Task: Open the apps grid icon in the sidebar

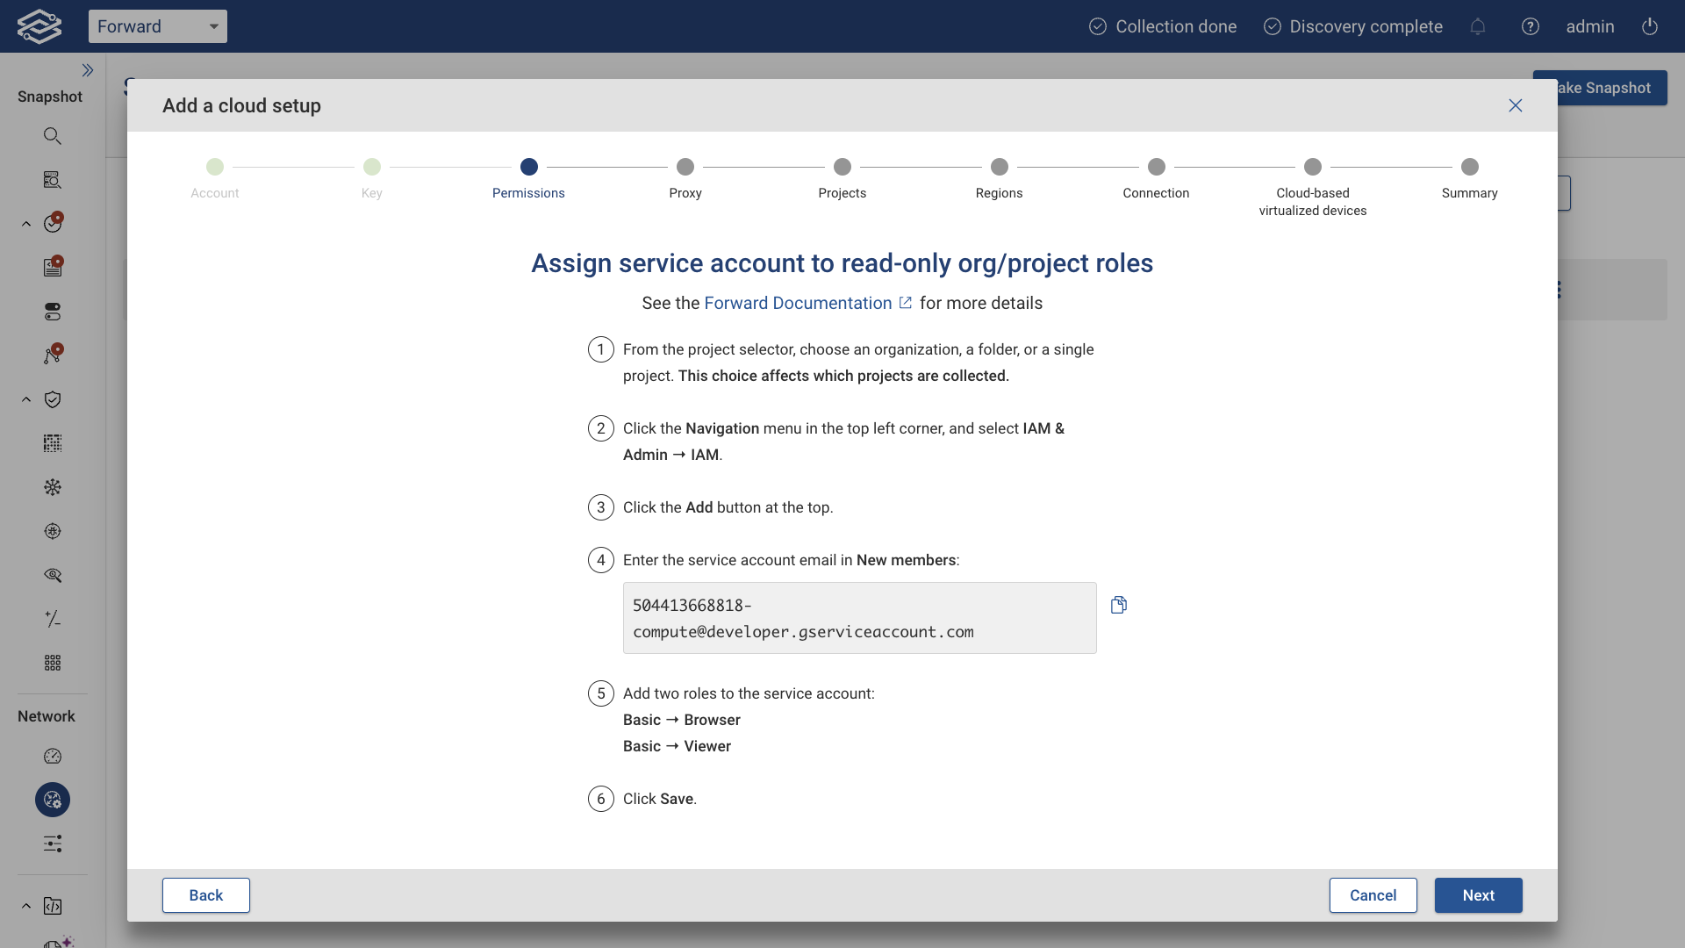Action: coord(53,663)
